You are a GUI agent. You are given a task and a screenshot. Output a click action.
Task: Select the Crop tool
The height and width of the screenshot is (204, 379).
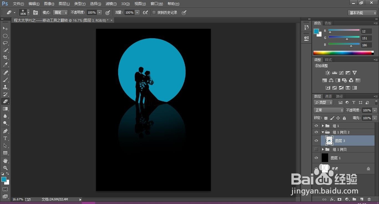click(x=5, y=58)
